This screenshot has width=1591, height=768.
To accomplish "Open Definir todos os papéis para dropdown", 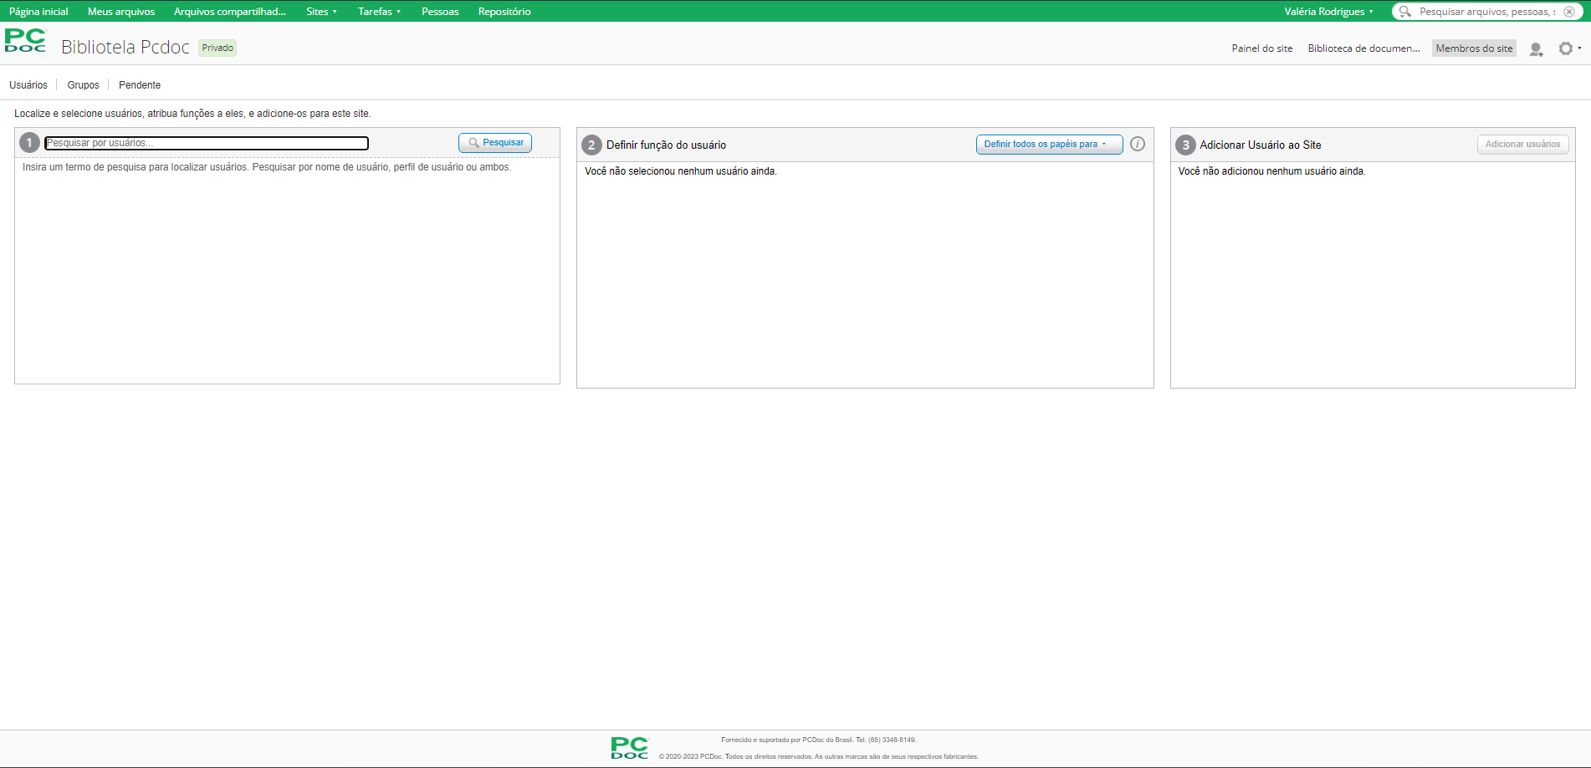I will click(1049, 144).
